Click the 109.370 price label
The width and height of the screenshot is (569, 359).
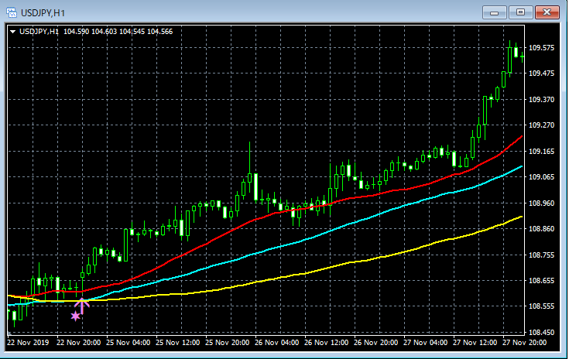click(x=541, y=100)
